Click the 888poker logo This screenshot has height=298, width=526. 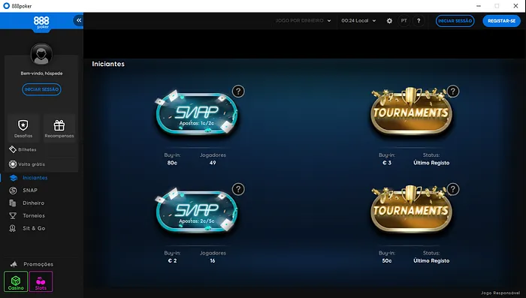point(41,23)
